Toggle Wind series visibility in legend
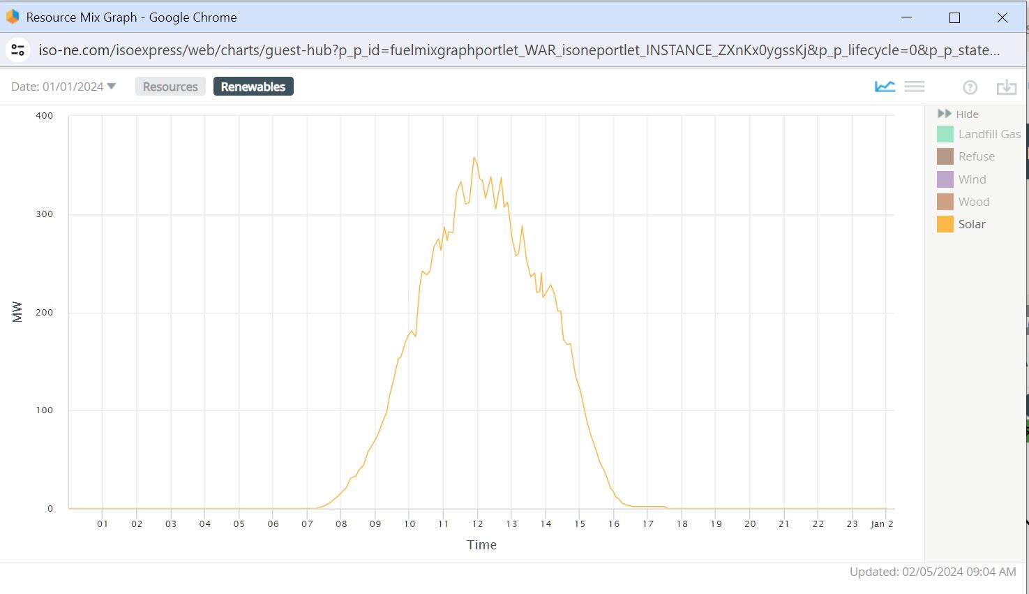Viewport: 1029px width, 594px height. tap(971, 179)
